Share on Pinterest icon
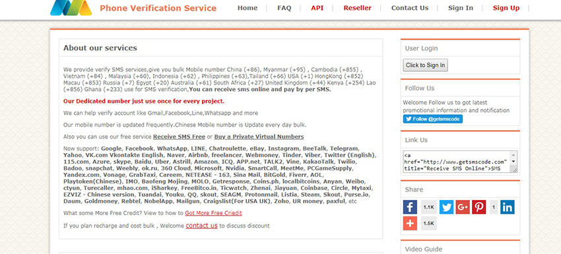Image resolution: width=561 pixels, height=254 pixels. [478, 207]
